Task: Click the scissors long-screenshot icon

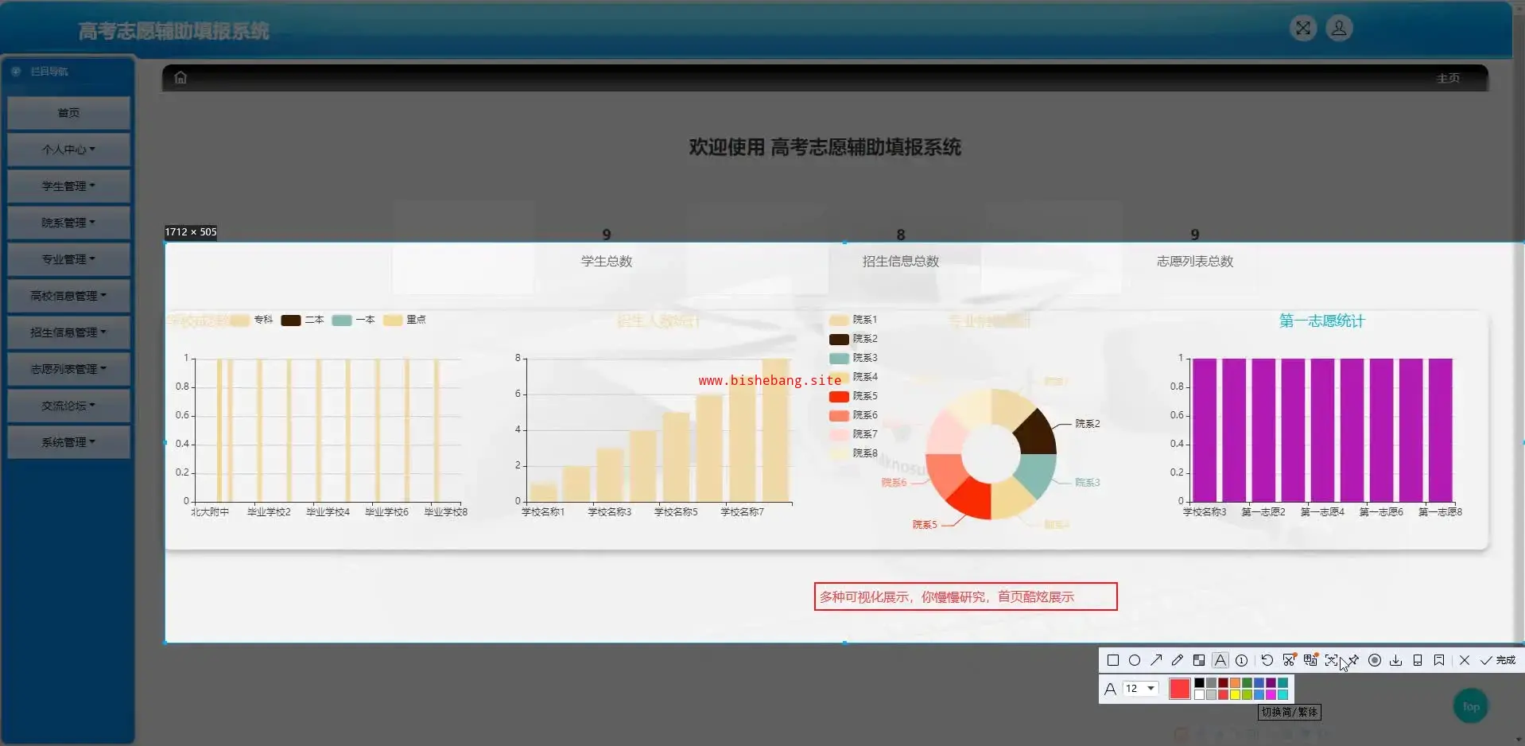Action: click(1289, 660)
